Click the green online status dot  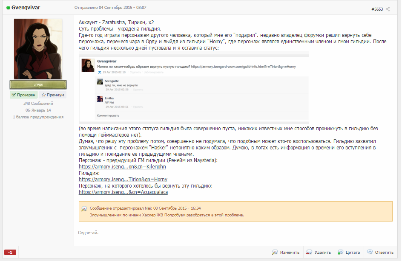(8, 8)
